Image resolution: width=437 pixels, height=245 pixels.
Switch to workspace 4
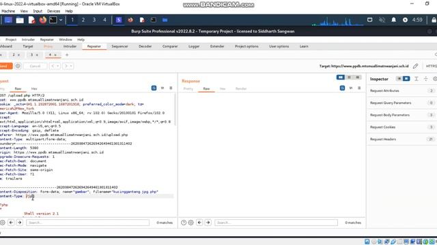(x=104, y=20)
